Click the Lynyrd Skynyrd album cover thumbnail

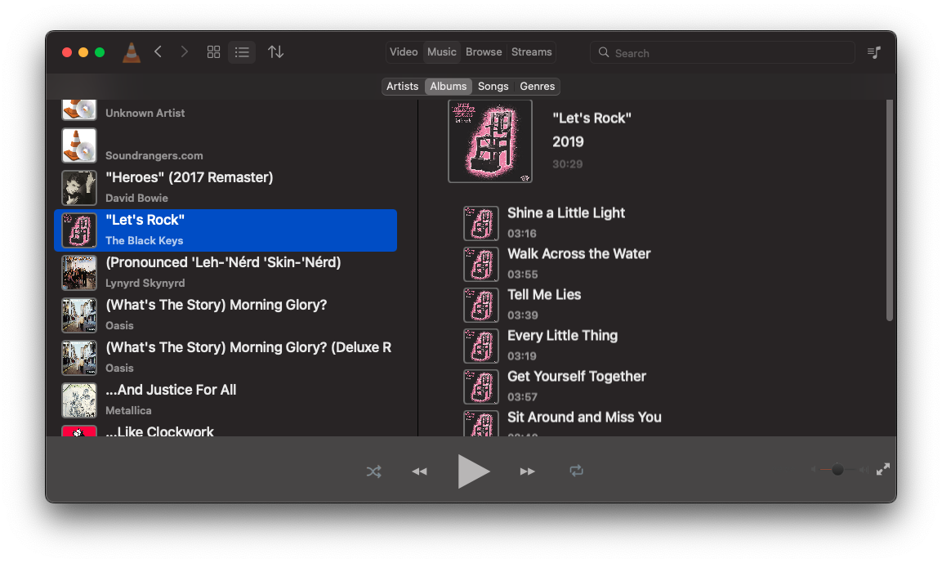[79, 273]
